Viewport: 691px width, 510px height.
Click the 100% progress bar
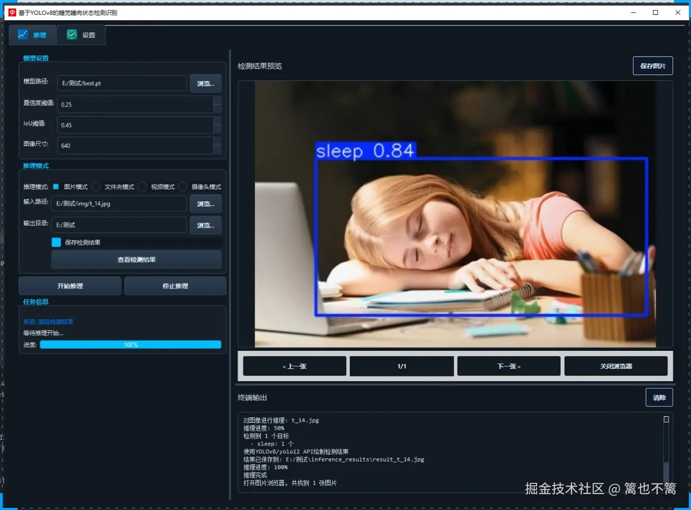[x=130, y=344]
